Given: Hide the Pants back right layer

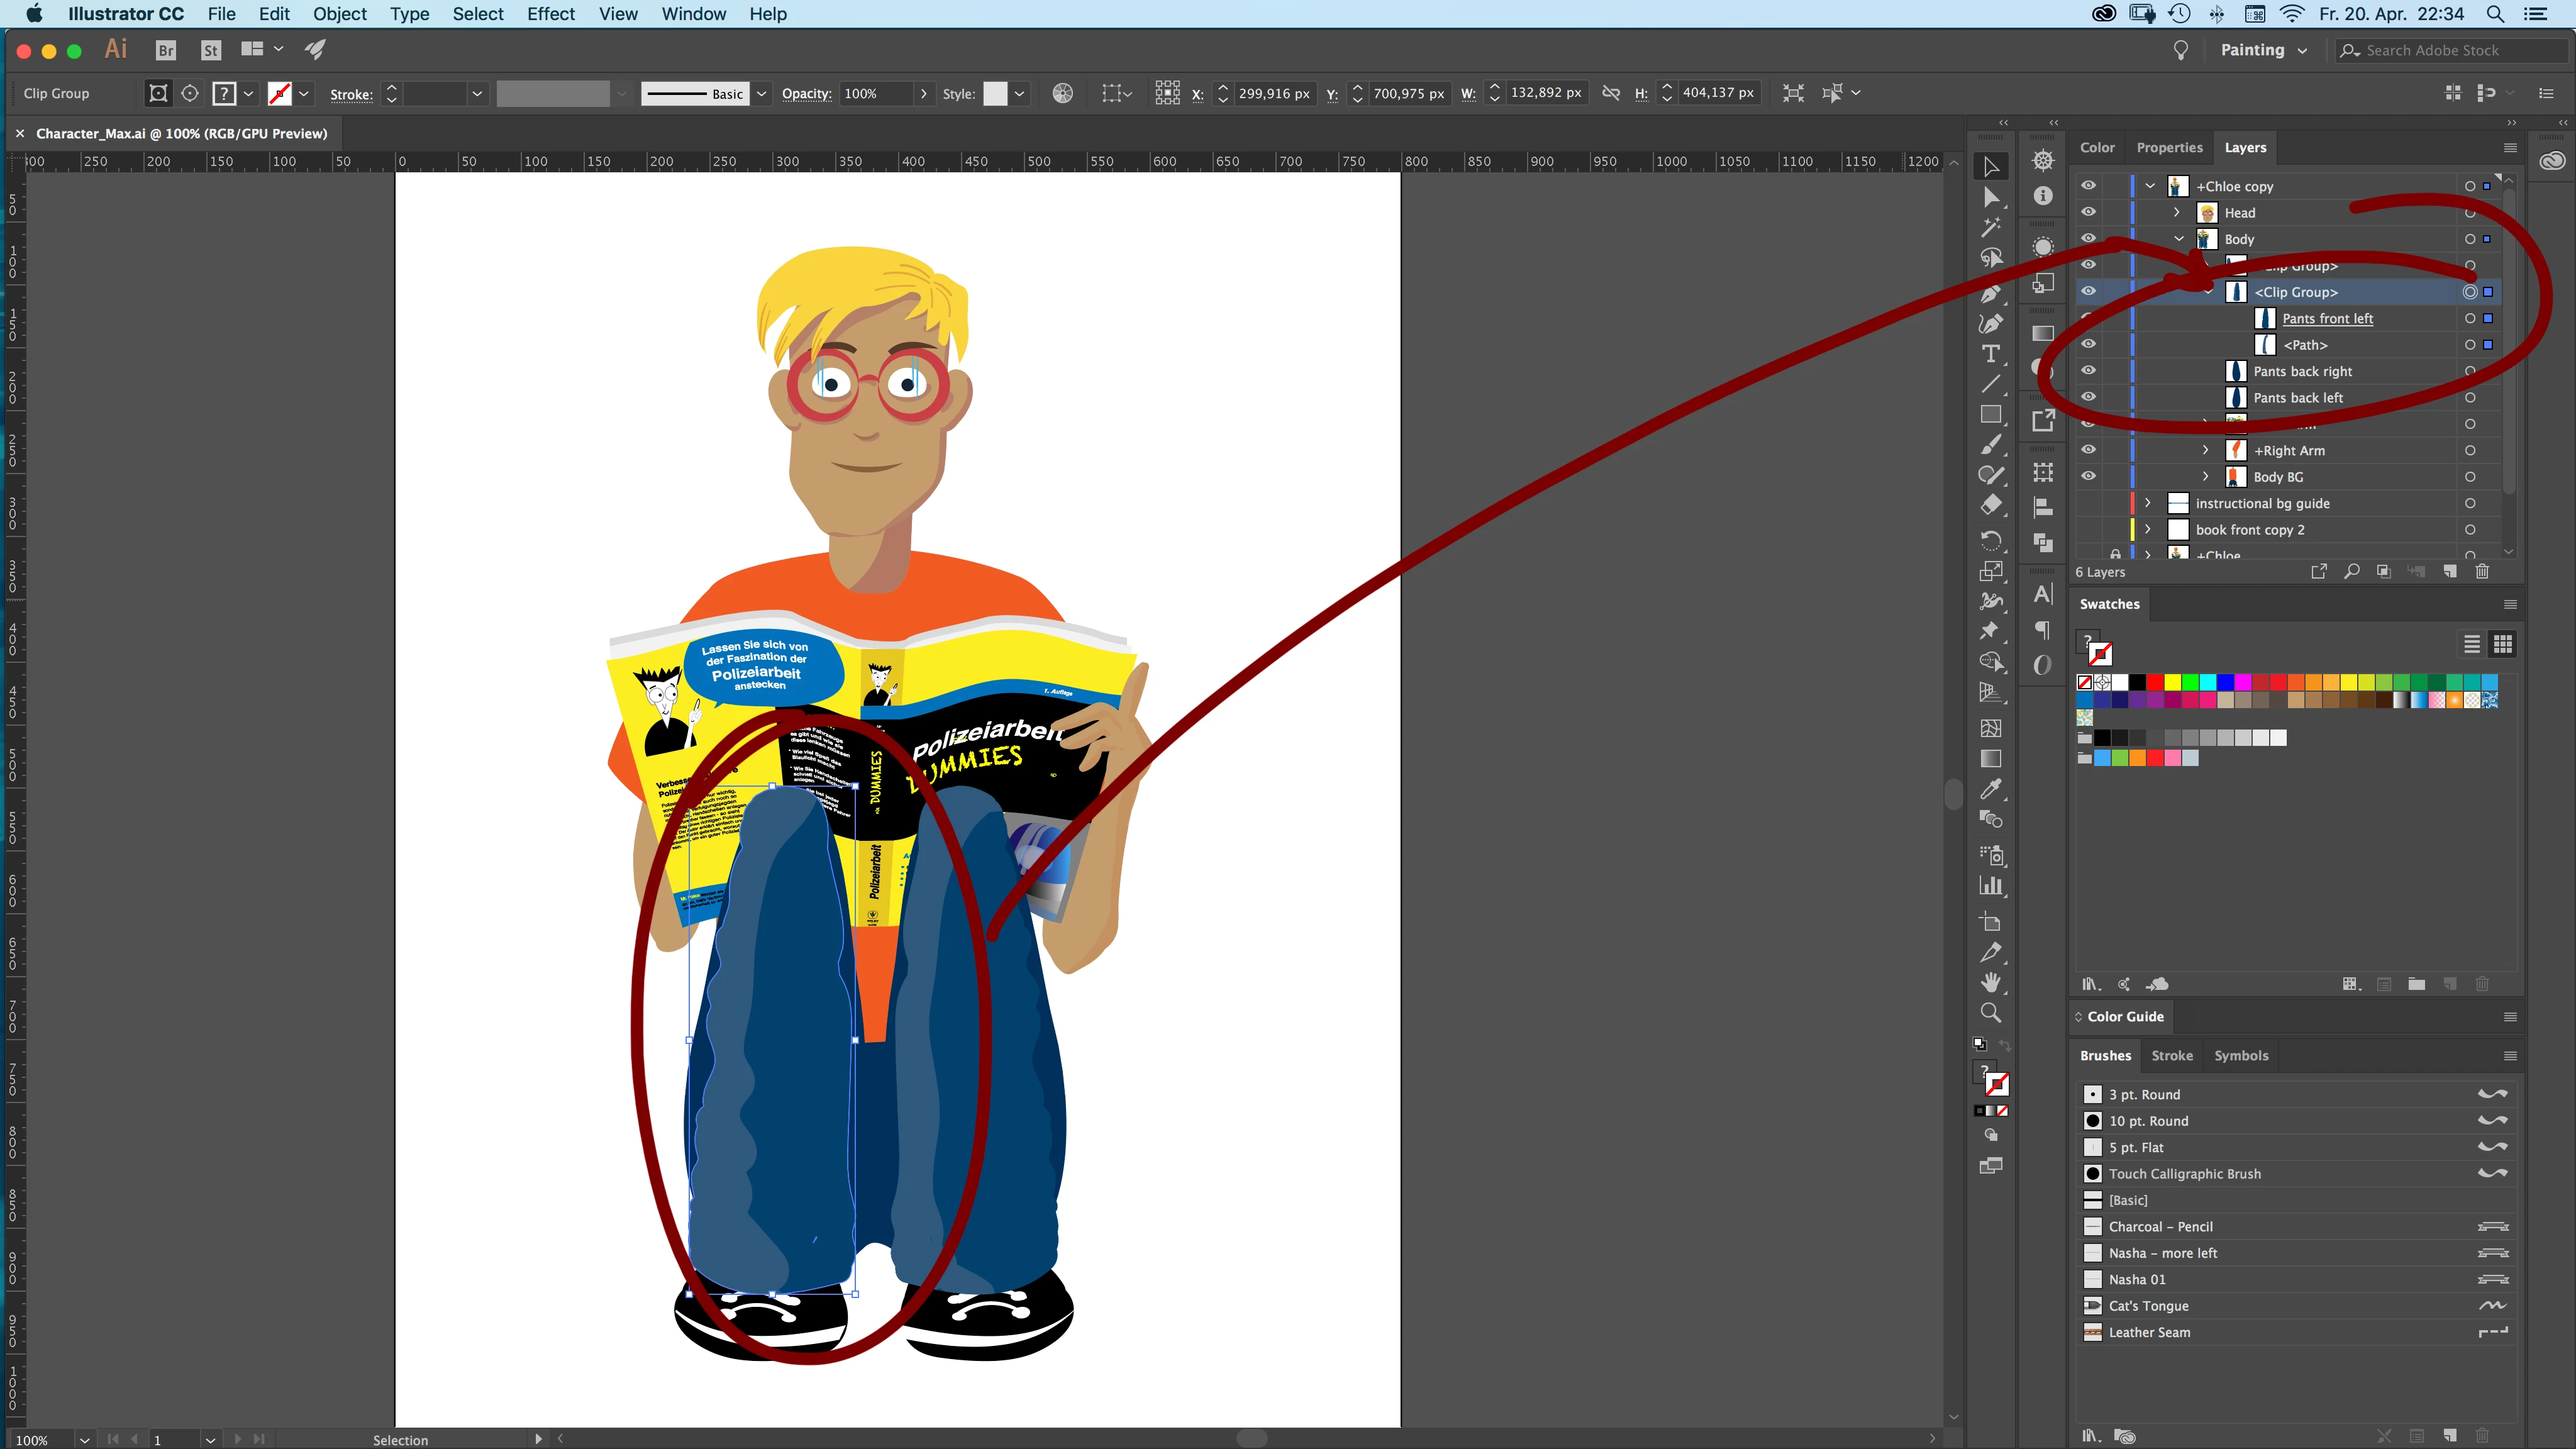Looking at the screenshot, I should coord(2088,370).
